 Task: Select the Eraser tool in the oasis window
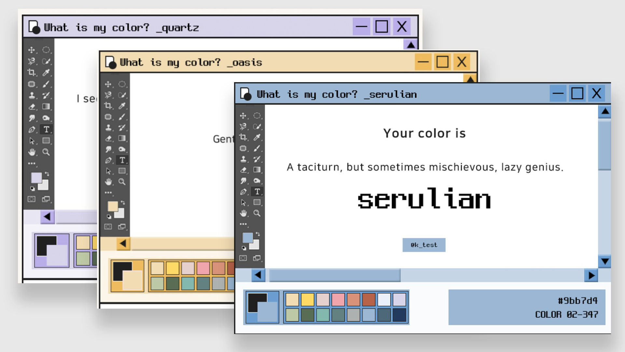(x=108, y=139)
